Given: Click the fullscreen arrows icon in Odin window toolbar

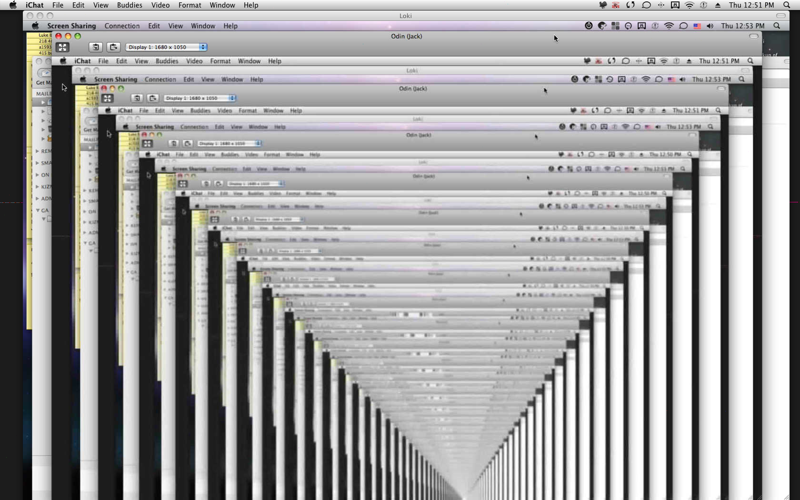Looking at the screenshot, I should 62,47.
